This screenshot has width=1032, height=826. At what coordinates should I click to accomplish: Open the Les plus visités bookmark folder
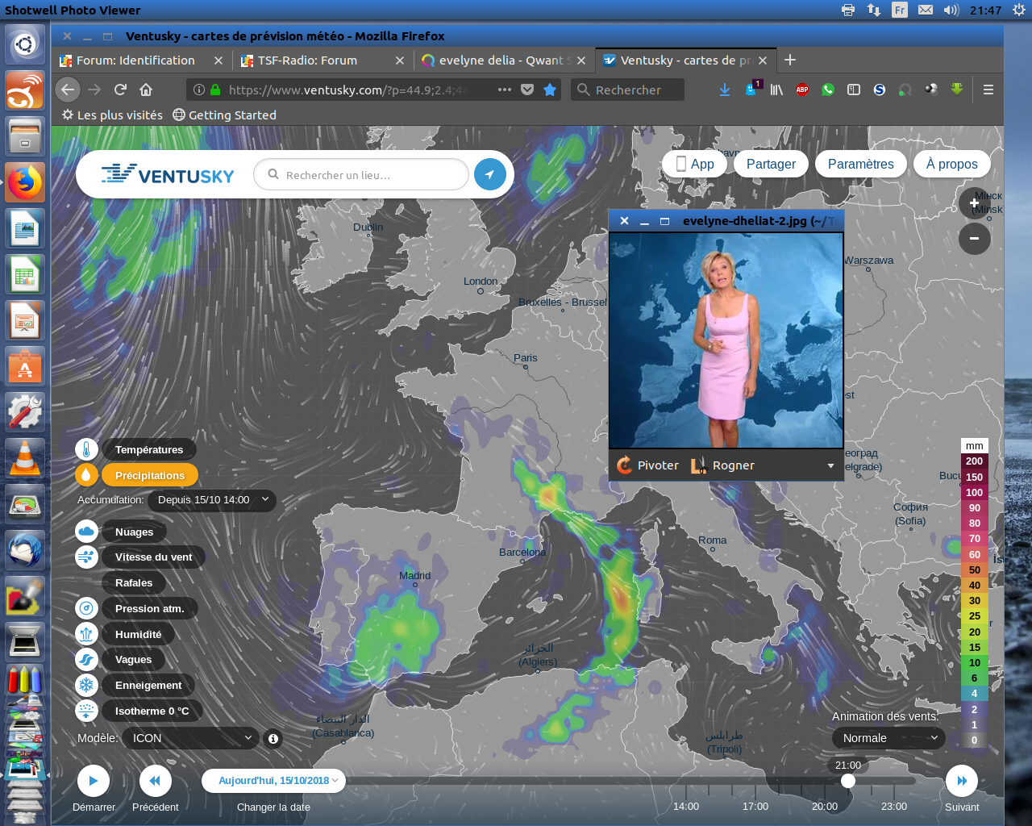click(112, 115)
